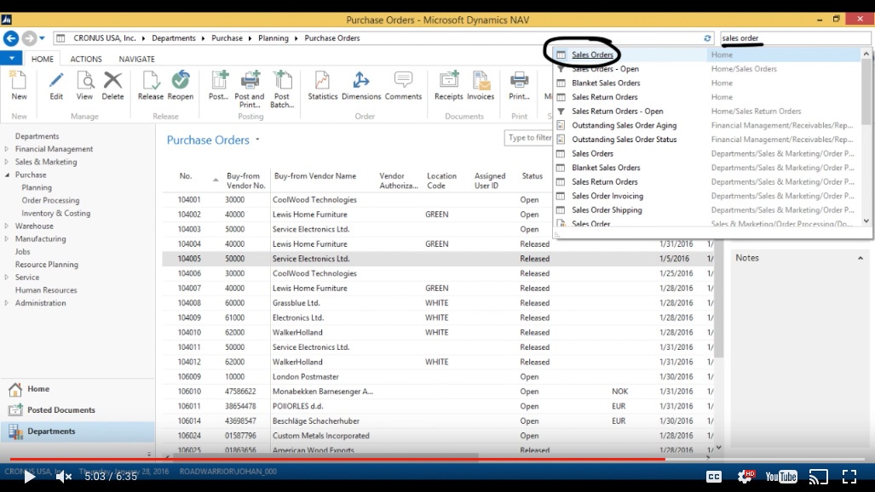Image resolution: width=875 pixels, height=492 pixels.
Task: Click the forward navigation arrow
Action: (29, 38)
